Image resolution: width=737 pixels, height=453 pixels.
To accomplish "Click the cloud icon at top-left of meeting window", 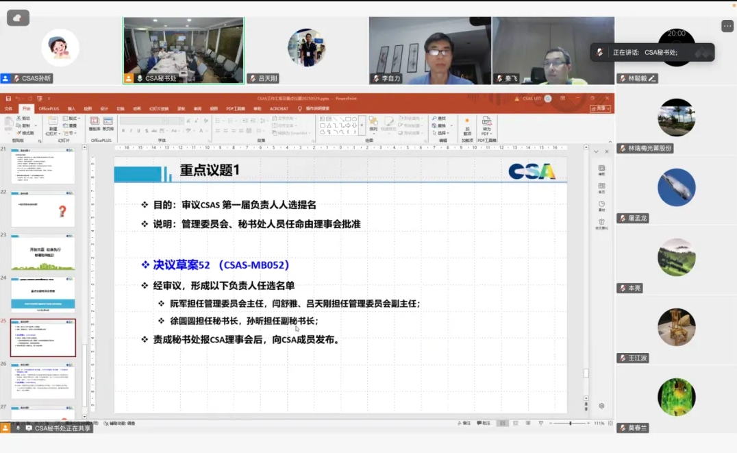I will click(18, 18).
